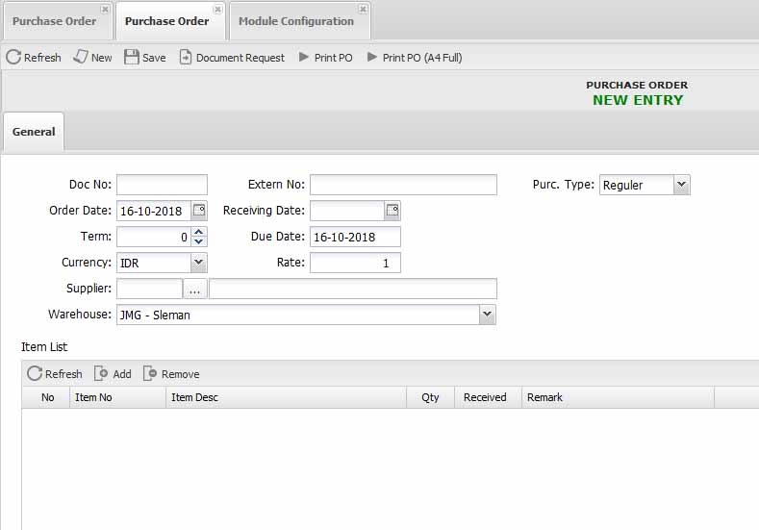
Task: Open the Receiving Date calendar picker
Action: tap(392, 211)
